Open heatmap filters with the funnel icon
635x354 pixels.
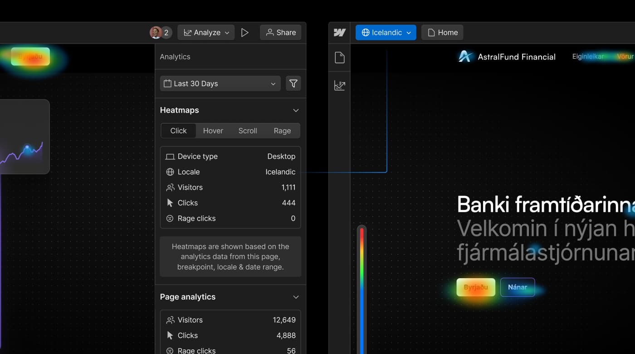coord(293,84)
